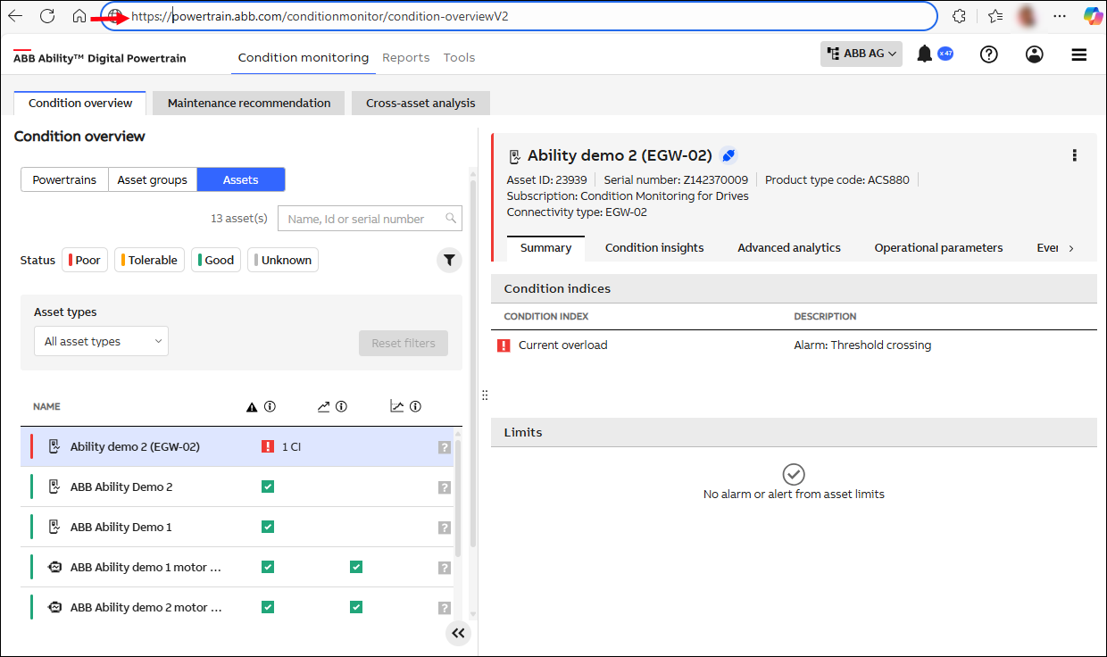1107x657 pixels.
Task: Toggle the Unknown status filter
Action: click(x=283, y=260)
